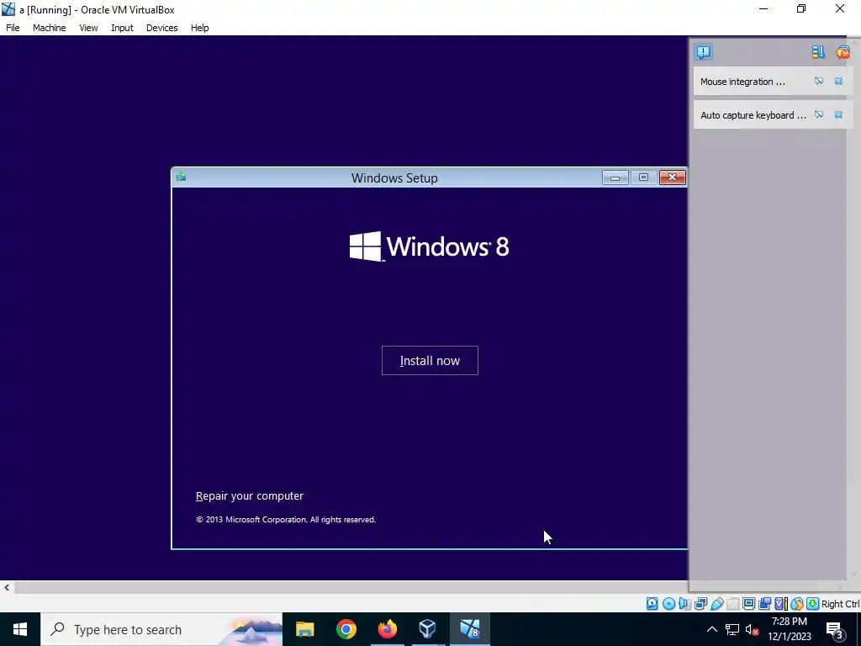Minimize the Windows Setup dialog
Image resolution: width=861 pixels, height=646 pixels.
tap(615, 177)
